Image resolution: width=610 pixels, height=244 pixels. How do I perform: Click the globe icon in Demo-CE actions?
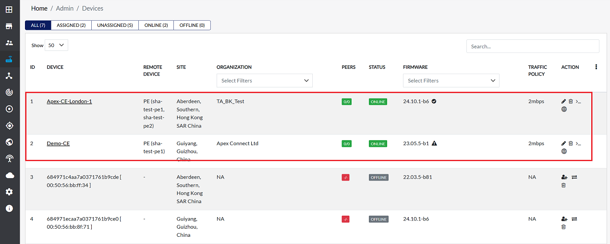(x=564, y=151)
